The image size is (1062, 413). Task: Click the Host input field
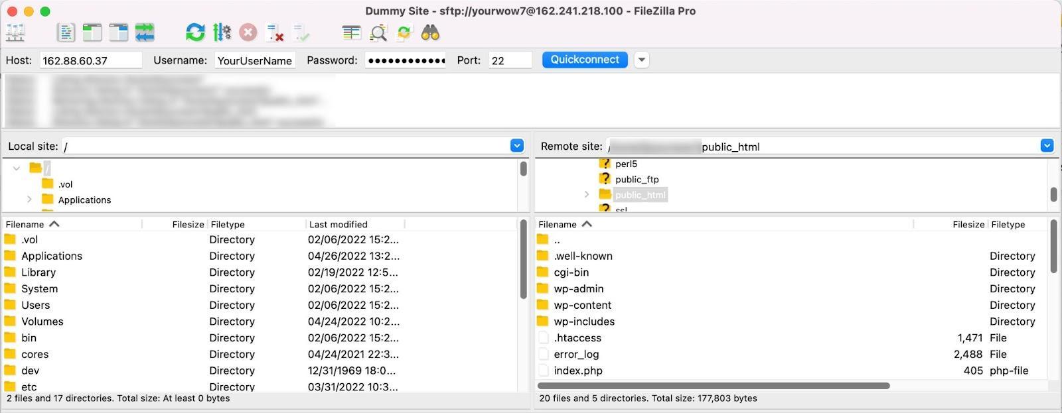91,60
